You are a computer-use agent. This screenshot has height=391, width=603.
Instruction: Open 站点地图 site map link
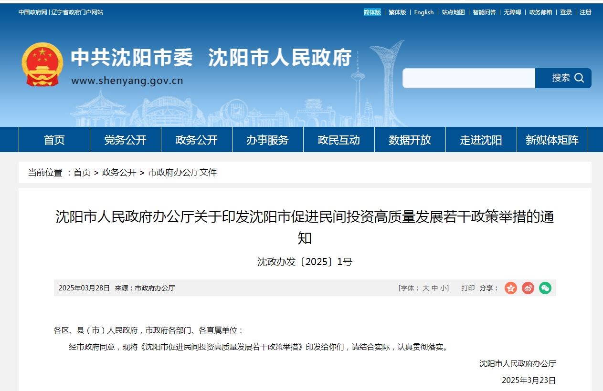[x=453, y=12]
